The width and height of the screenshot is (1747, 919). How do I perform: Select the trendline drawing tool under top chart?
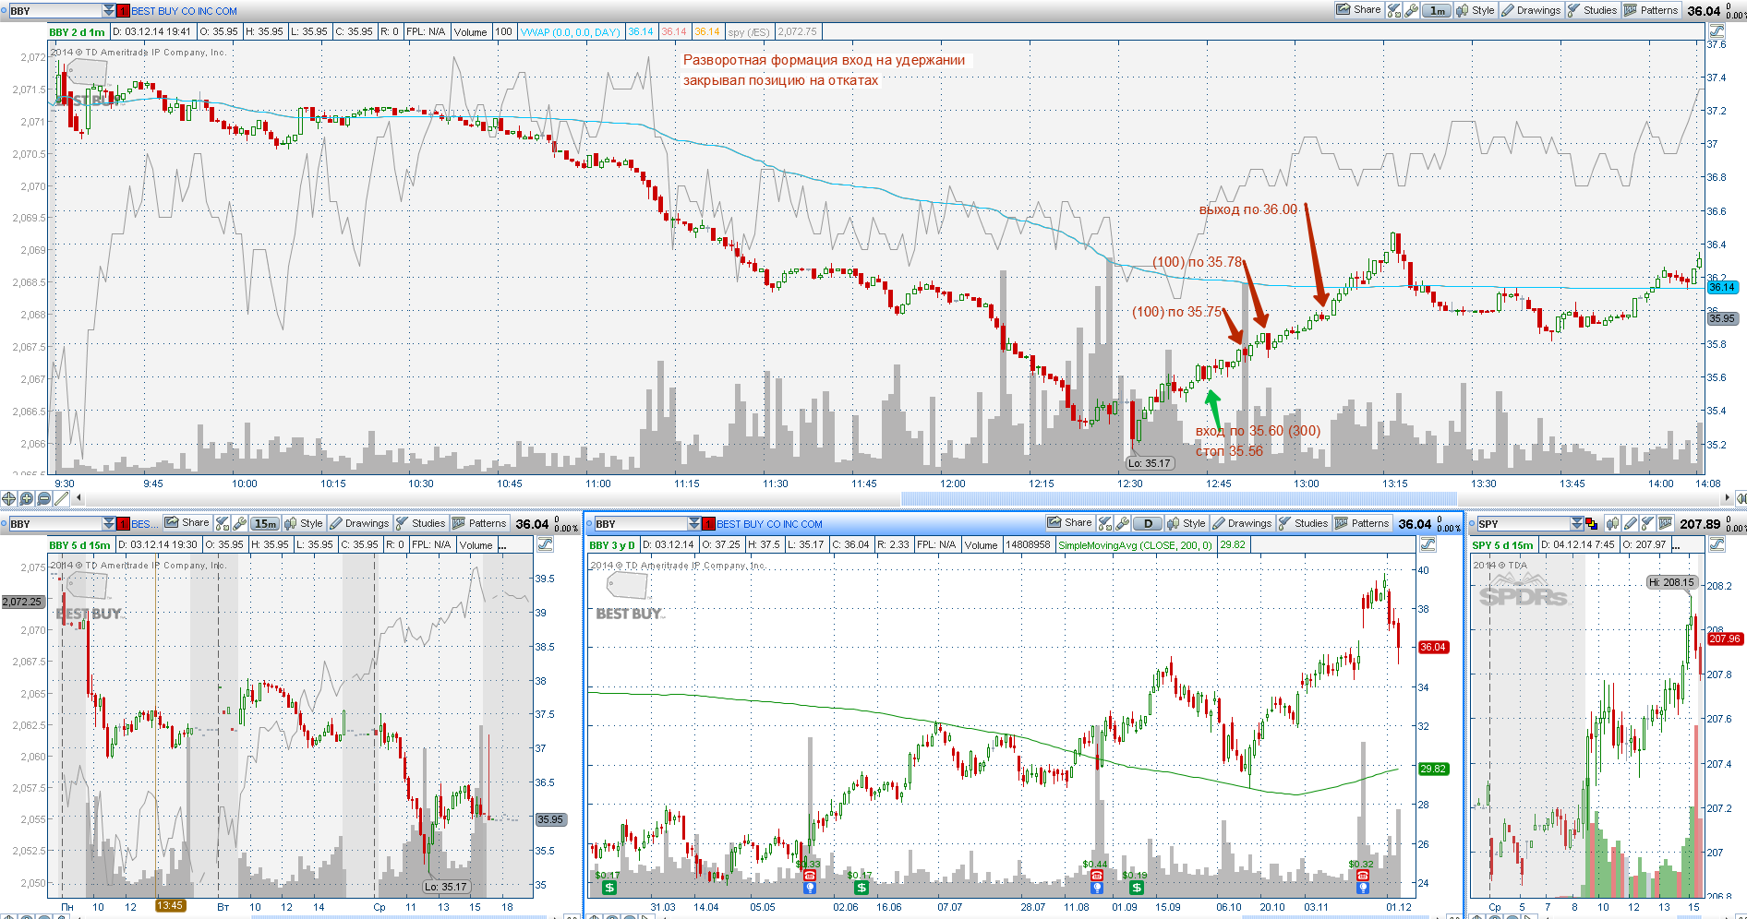[61, 498]
